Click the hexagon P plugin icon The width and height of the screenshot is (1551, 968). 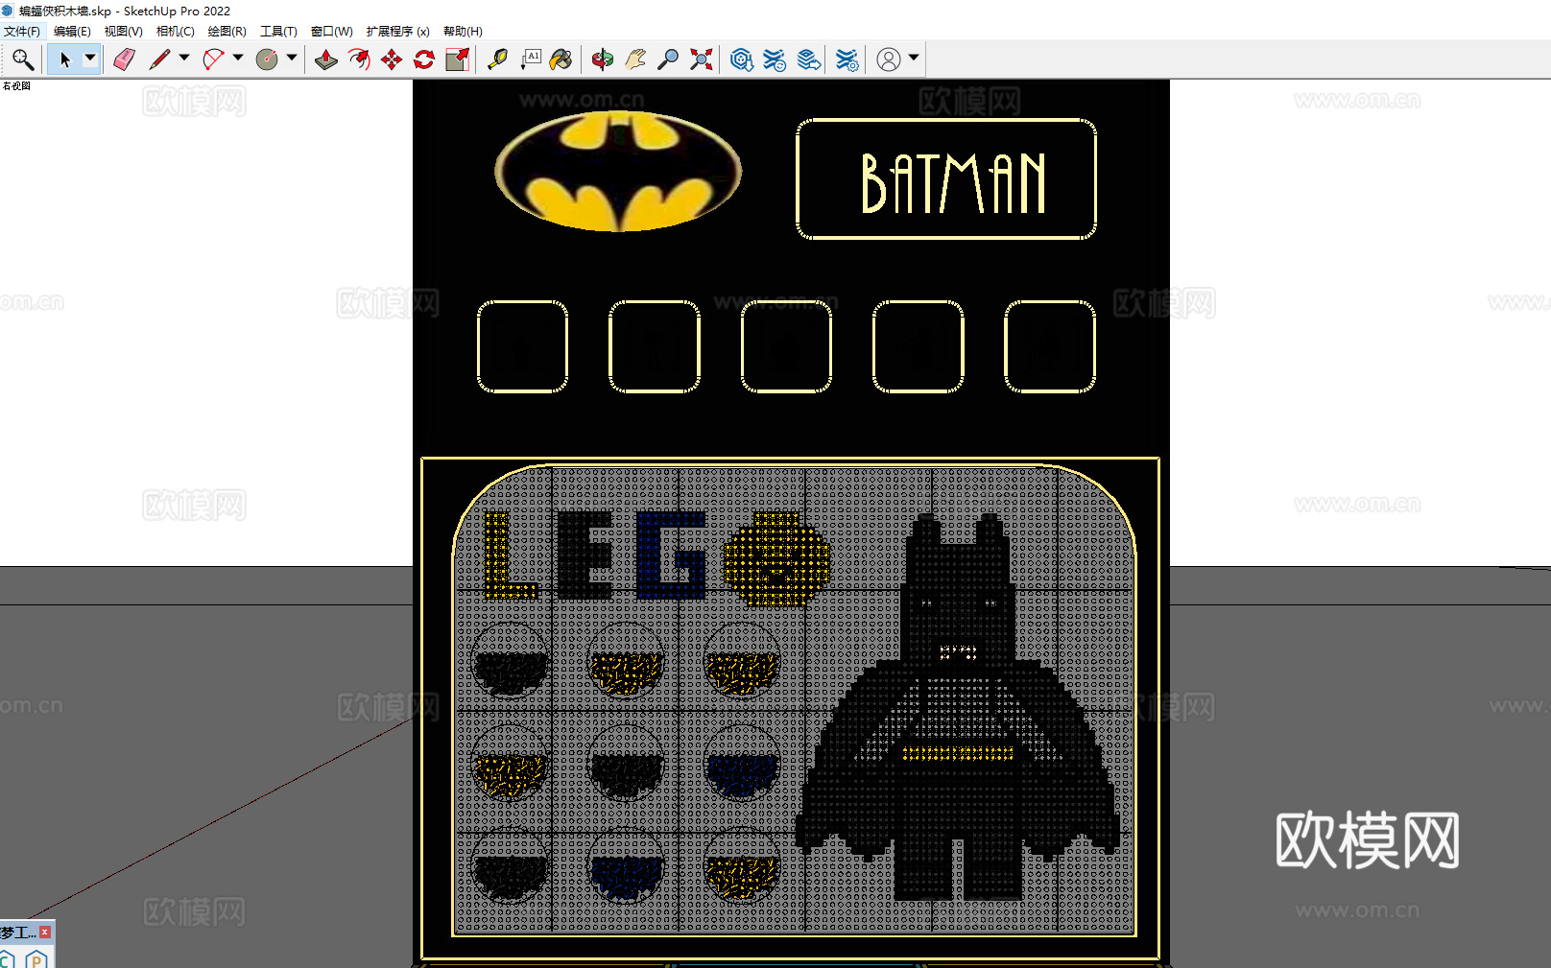pyautogui.click(x=36, y=959)
